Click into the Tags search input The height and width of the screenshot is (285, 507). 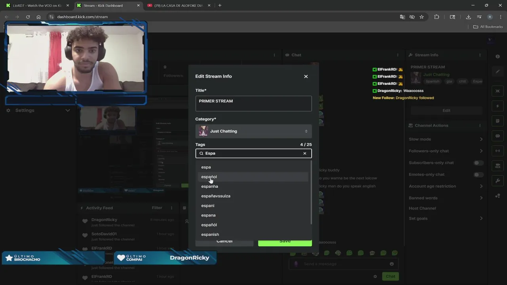[253, 153]
